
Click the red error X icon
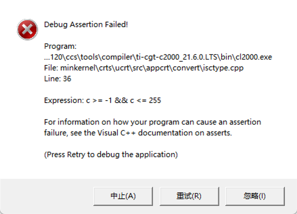[x=28, y=29]
